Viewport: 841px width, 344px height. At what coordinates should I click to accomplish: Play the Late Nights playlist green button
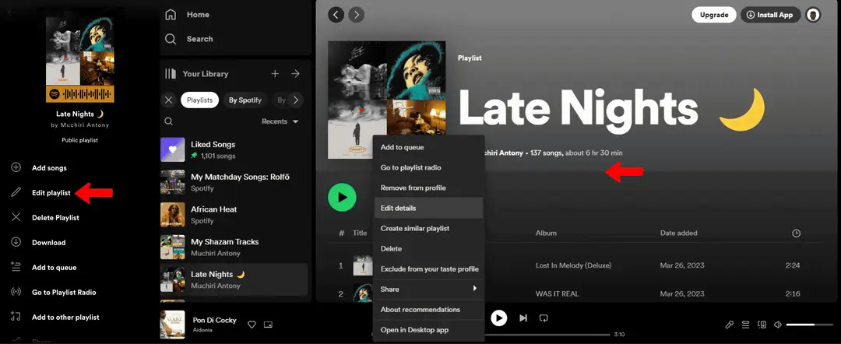pyautogui.click(x=342, y=197)
